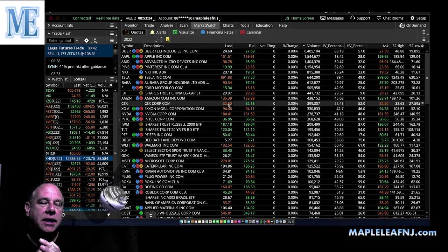This screenshot has height=252, width=448.
Task: Open the quotes watchlist list menu icon
Action: pos(423,40)
